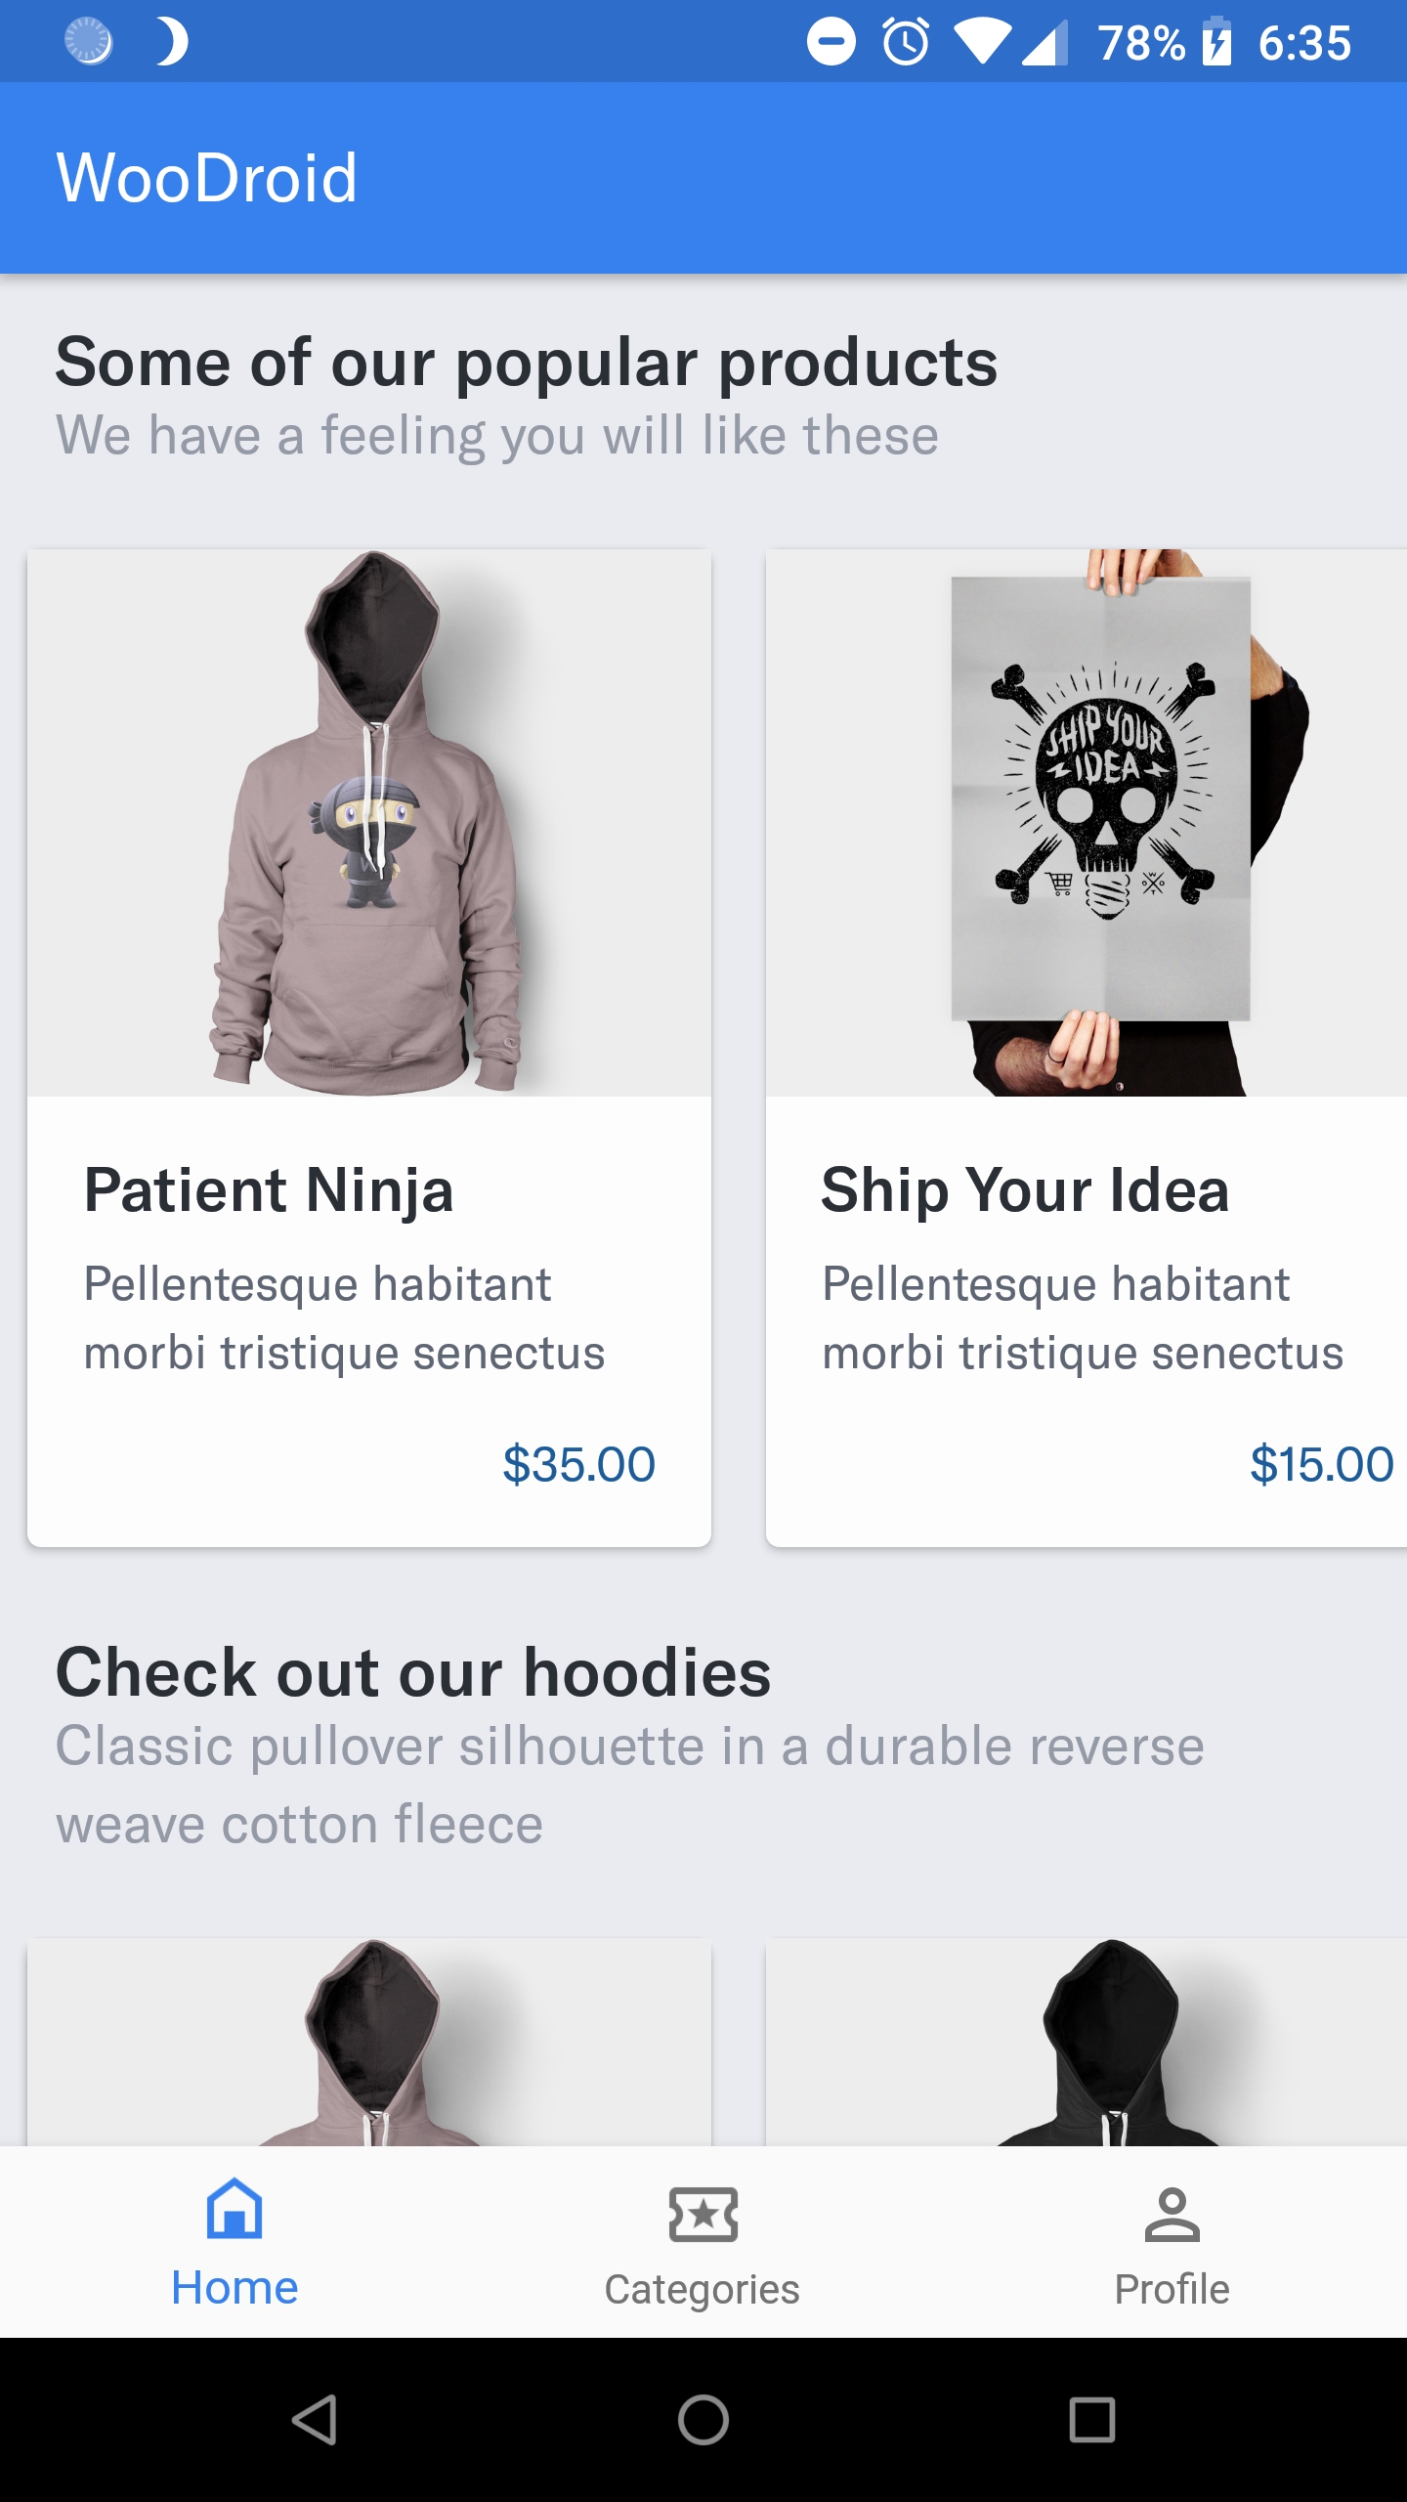The image size is (1407, 2502).
Task: Tap the $15.00 price on Ship Your Idea
Action: click(x=1321, y=1464)
